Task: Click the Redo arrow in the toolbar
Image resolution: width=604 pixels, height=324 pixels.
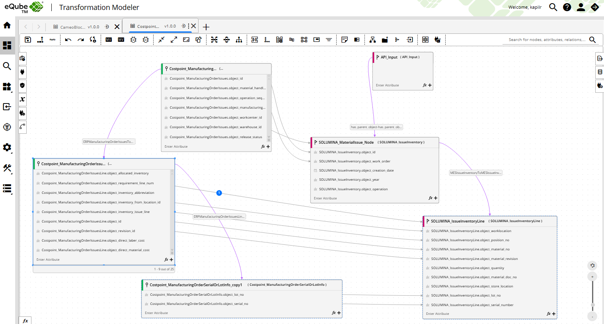Action: tap(81, 40)
